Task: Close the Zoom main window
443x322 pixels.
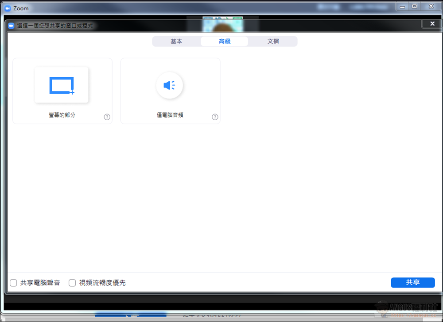Action: [x=430, y=6]
